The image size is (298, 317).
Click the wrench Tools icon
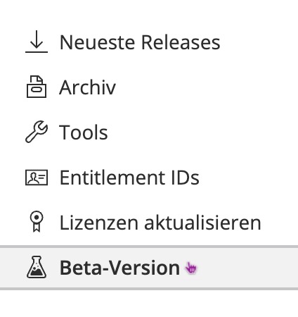pos(37,132)
